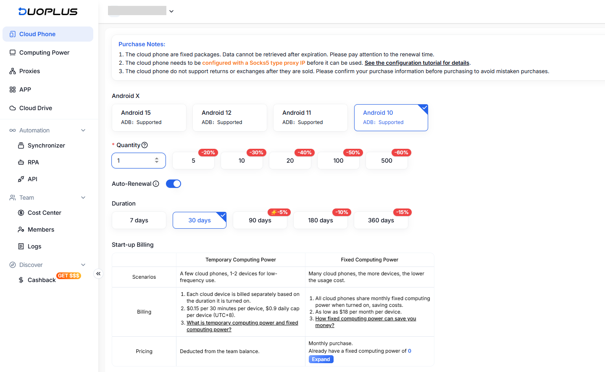
Task: Turn off the Auto-Renewal switch
Action: pos(174,184)
